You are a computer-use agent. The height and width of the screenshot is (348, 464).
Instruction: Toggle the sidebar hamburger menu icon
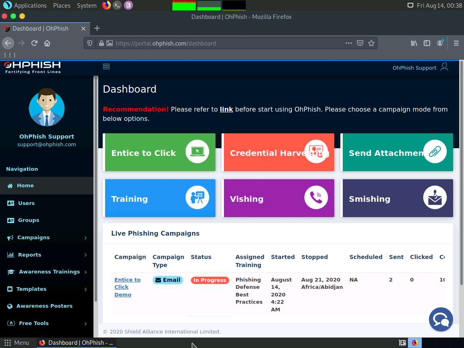tap(106, 66)
